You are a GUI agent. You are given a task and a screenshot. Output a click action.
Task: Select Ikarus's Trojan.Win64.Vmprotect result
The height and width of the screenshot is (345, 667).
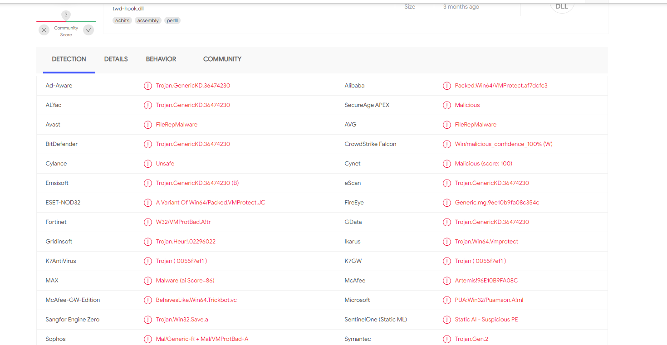pyautogui.click(x=487, y=242)
